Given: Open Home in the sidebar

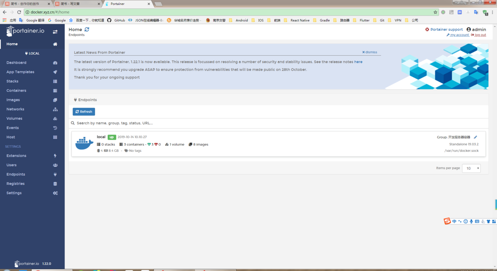Looking at the screenshot, I should [x=32, y=44].
